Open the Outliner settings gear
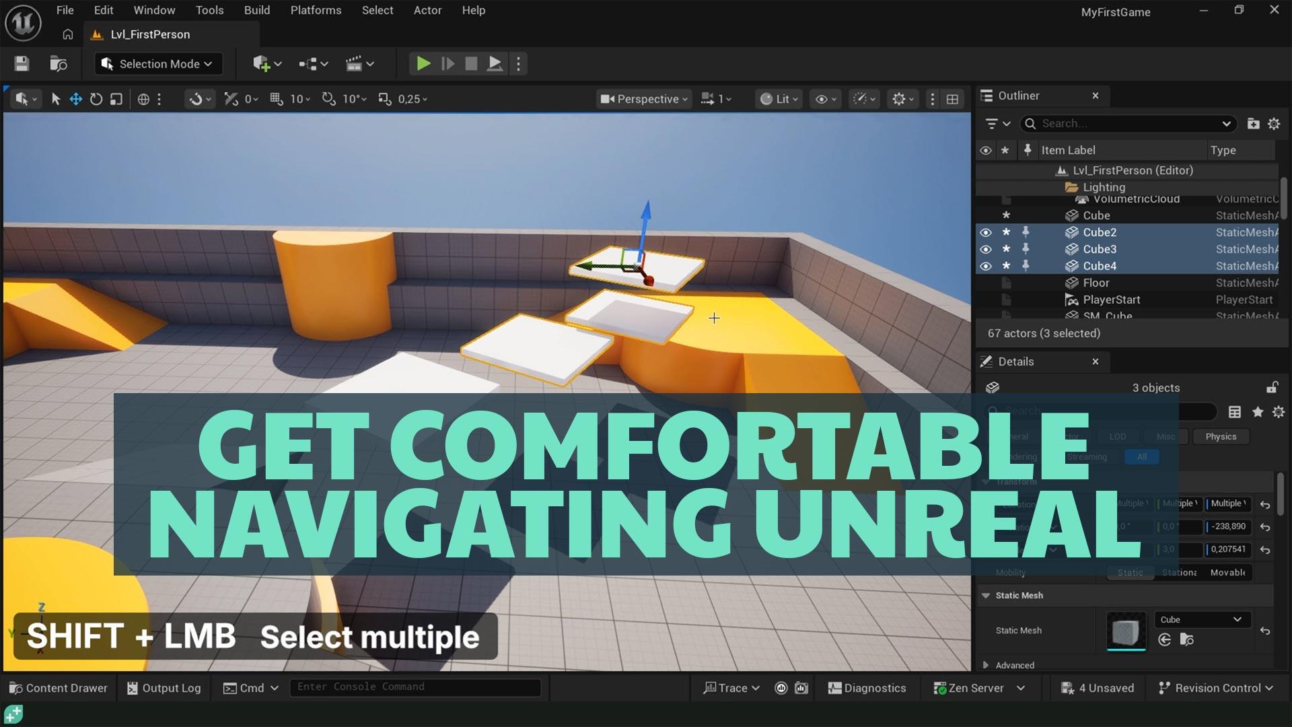1292x727 pixels. pyautogui.click(x=1274, y=123)
